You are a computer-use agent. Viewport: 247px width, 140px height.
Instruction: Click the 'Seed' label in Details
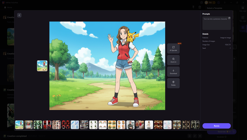(204, 48)
